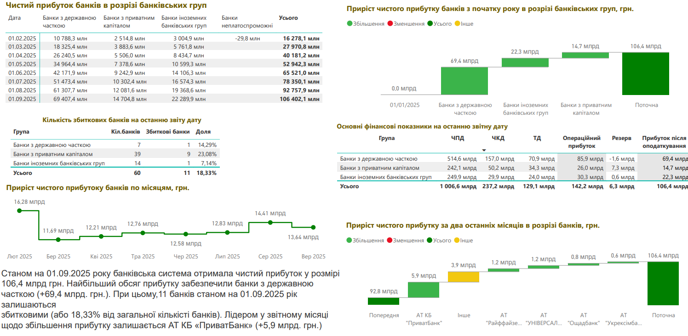
Task: Click the Попередня 92,8 млрд bar
Action: point(384,301)
